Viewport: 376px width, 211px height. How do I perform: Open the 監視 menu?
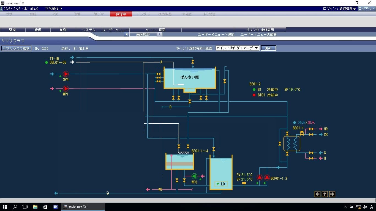point(12,30)
